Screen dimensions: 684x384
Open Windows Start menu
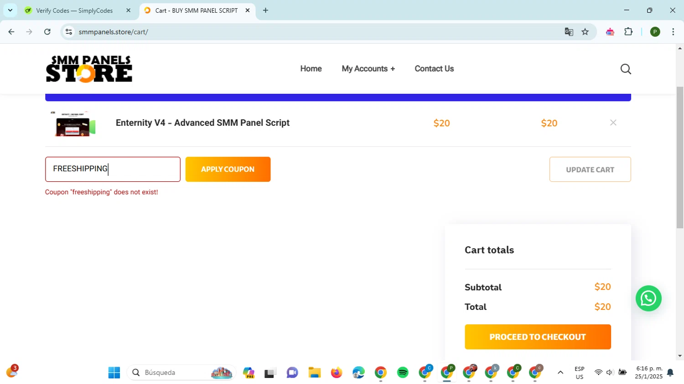114,373
